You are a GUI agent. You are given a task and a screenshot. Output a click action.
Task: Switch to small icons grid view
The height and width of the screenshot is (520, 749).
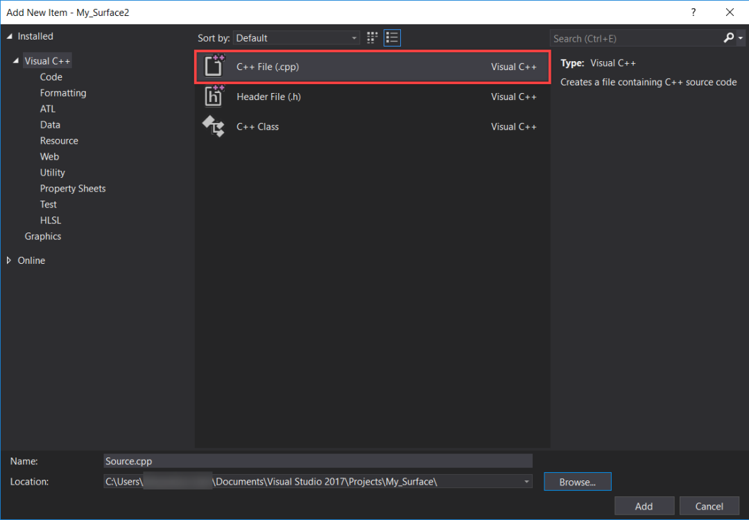[372, 37]
